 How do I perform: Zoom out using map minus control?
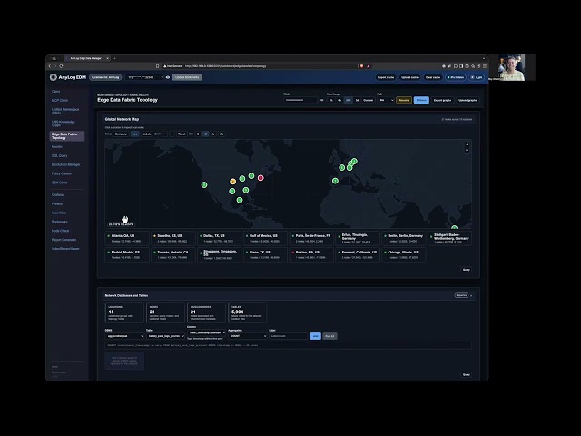[467, 150]
